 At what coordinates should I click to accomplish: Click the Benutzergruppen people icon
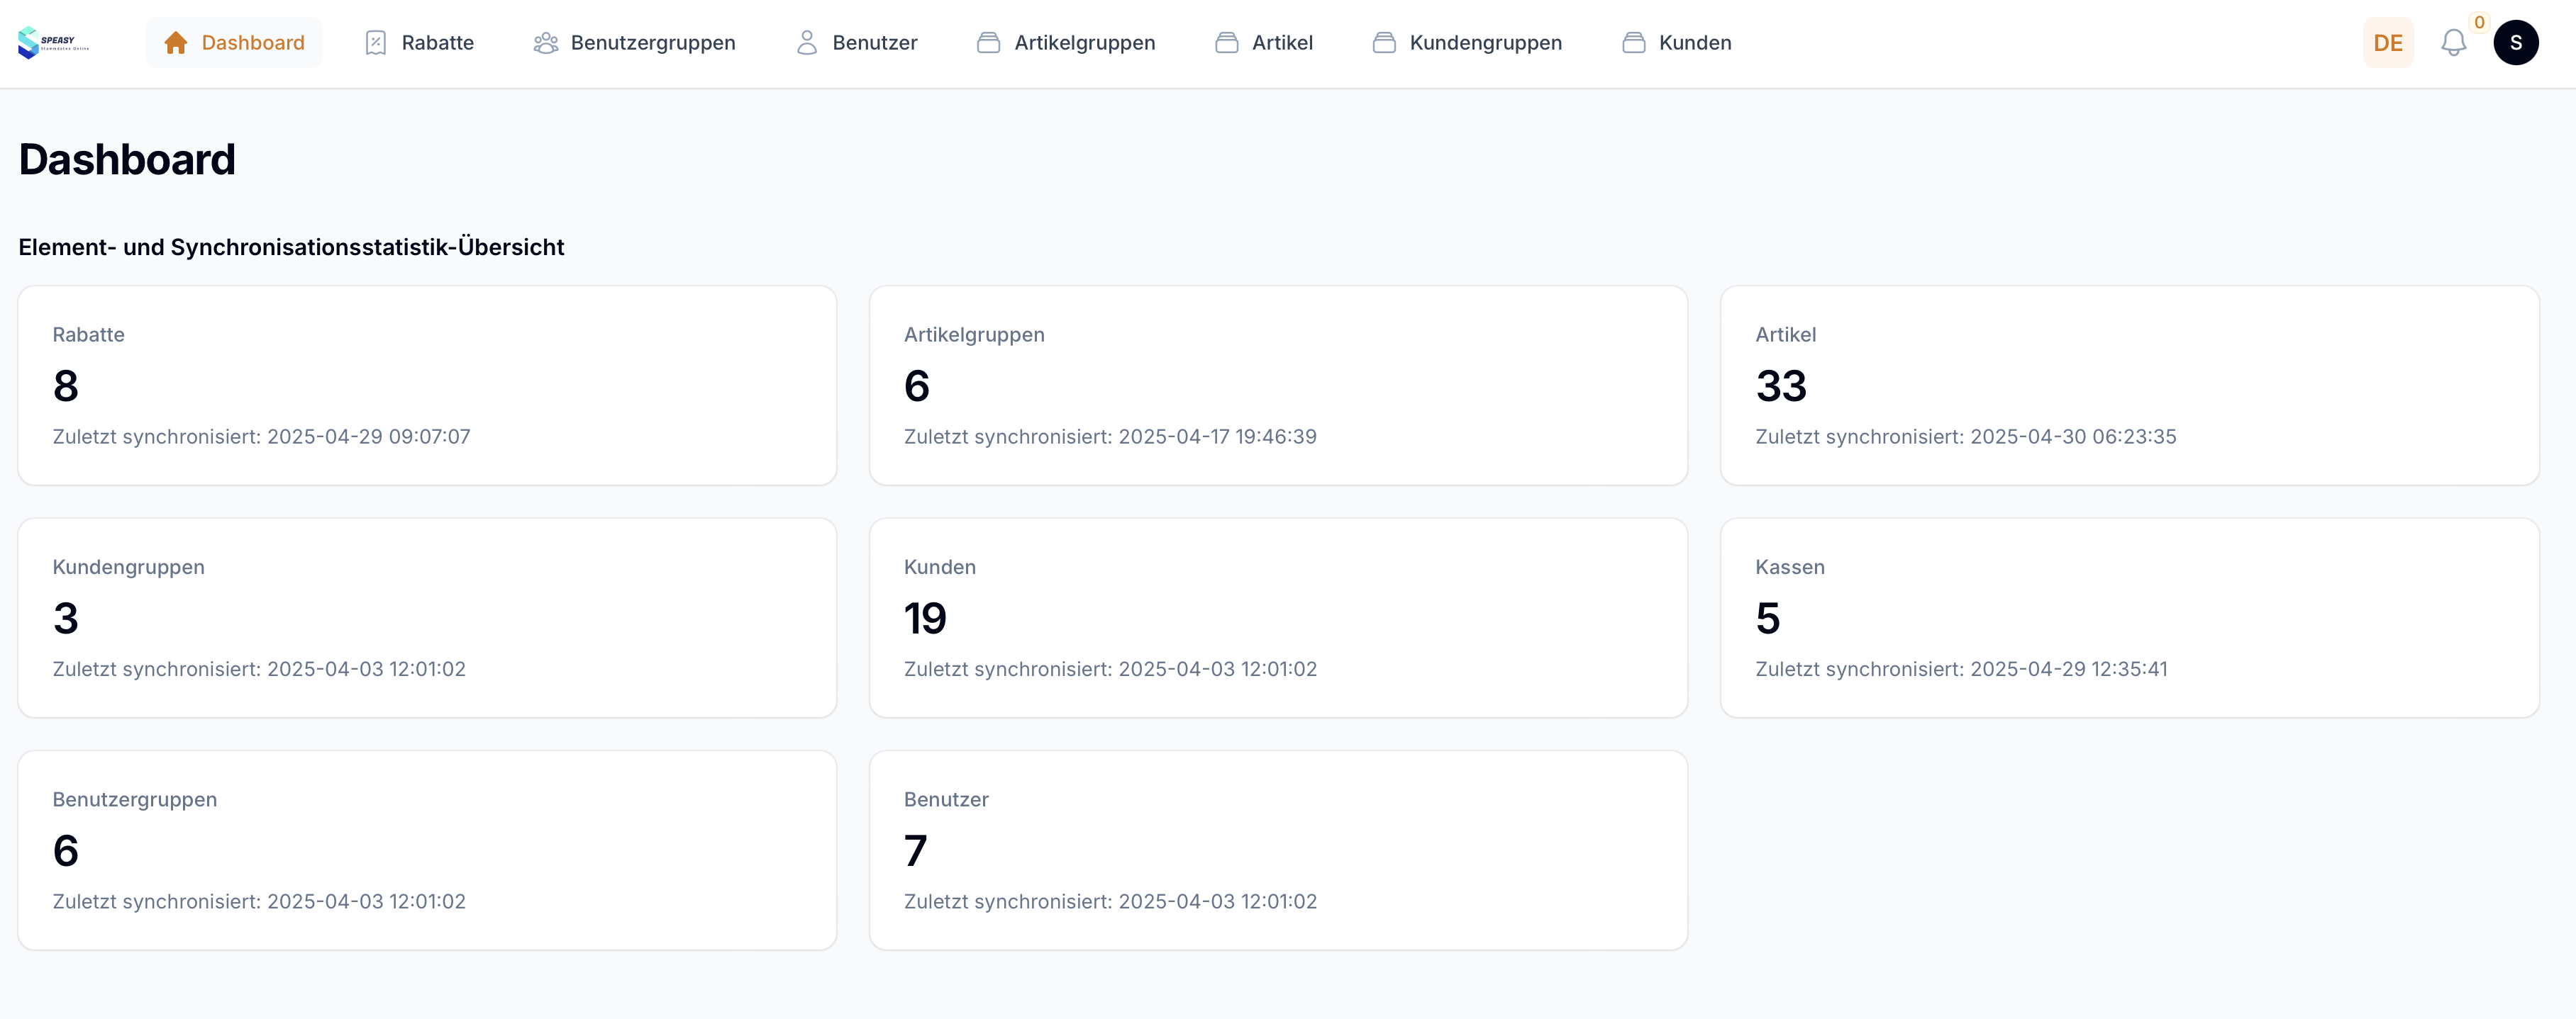pos(545,43)
